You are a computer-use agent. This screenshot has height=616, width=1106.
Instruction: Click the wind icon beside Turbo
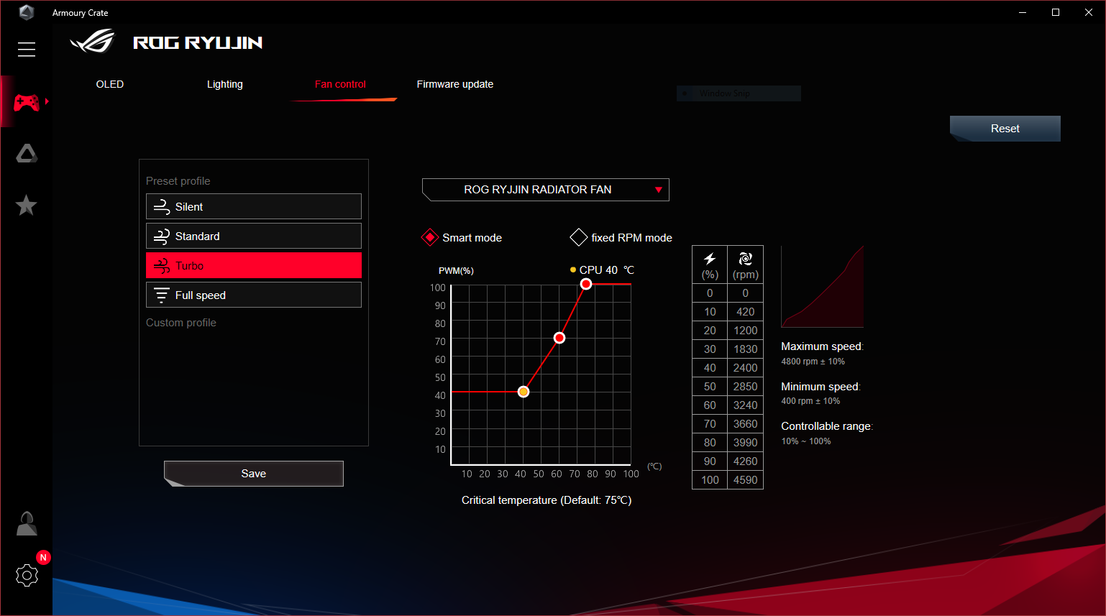pyautogui.click(x=162, y=265)
